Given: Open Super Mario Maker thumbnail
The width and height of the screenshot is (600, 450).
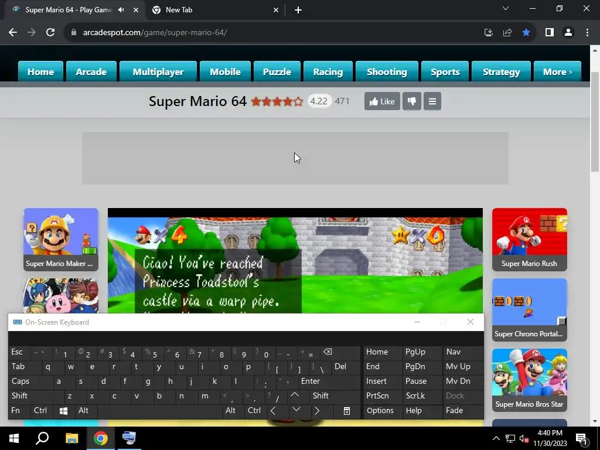Looking at the screenshot, I should [x=61, y=240].
